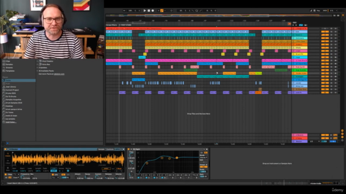Click the Simpler filter Frequency knob
The image size is (346, 194).
(x=23, y=177)
